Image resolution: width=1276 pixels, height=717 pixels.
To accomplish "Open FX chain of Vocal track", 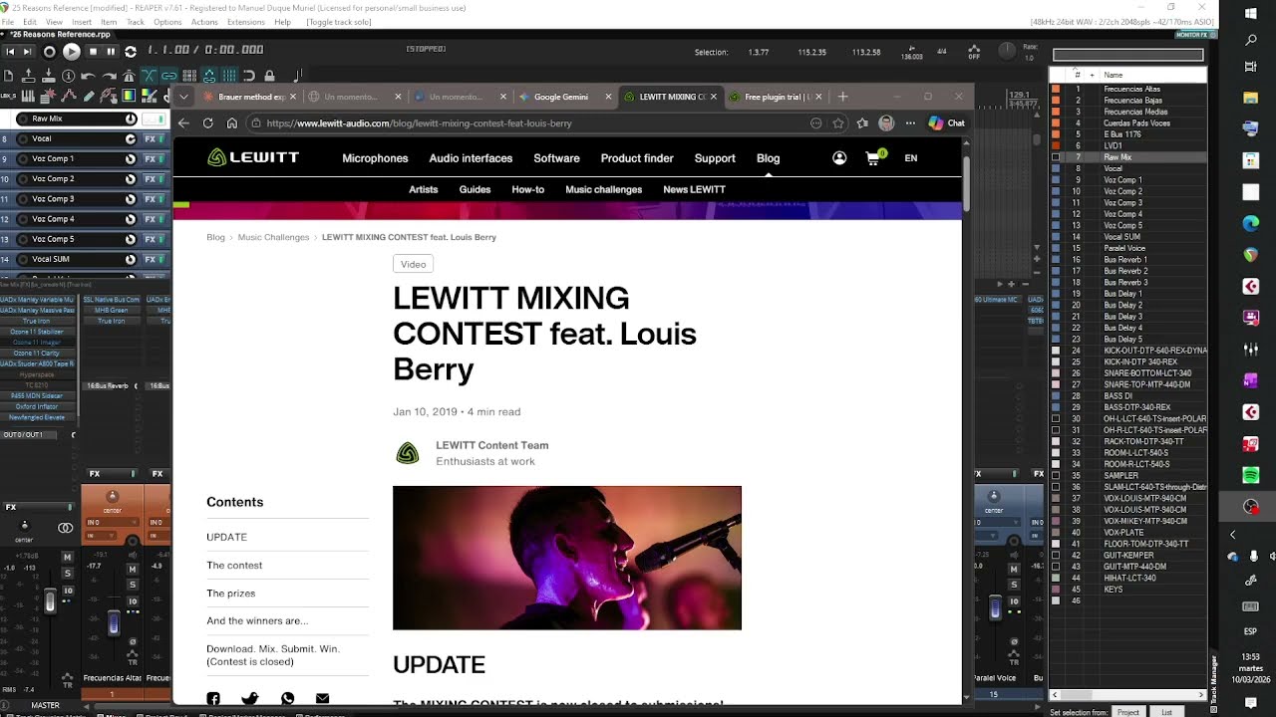I will [x=151, y=138].
